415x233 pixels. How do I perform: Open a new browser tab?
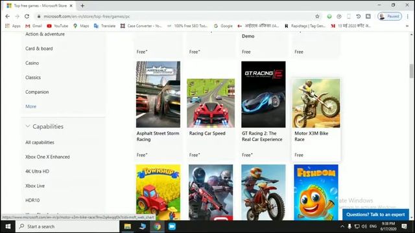82,6
